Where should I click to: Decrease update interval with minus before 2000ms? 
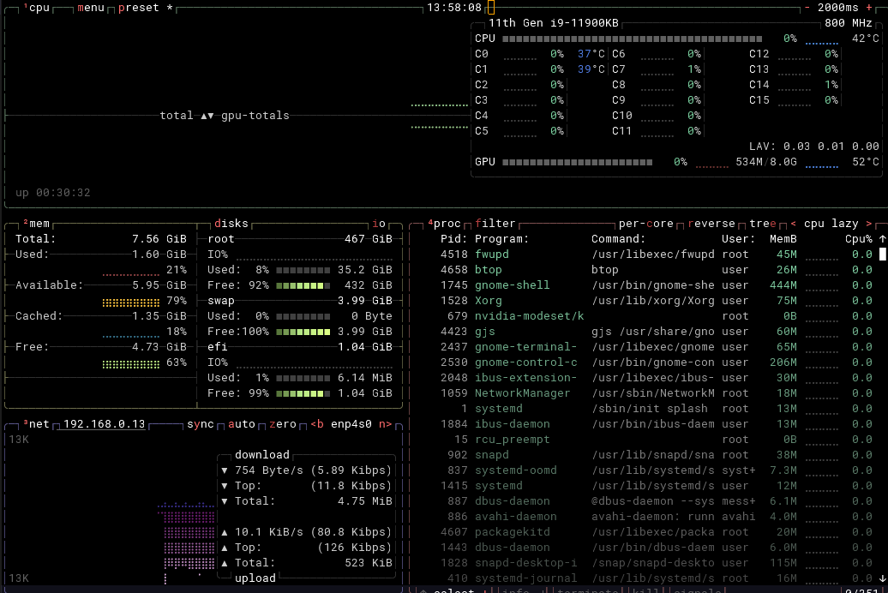point(807,8)
